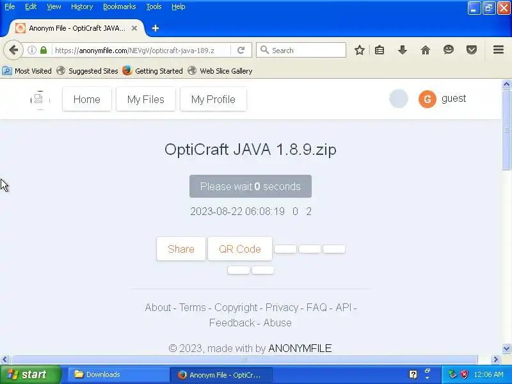Click the grey circle beside guest avatar
Image resolution: width=512 pixels, height=384 pixels.
pyautogui.click(x=399, y=99)
